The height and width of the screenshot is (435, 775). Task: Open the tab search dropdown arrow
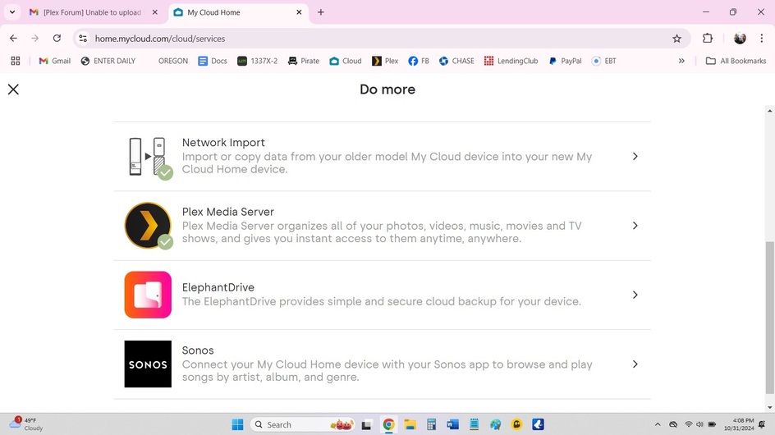pyautogui.click(x=12, y=12)
